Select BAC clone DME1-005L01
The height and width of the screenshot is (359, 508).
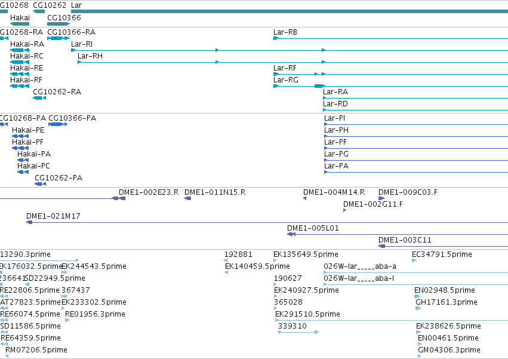(313, 228)
